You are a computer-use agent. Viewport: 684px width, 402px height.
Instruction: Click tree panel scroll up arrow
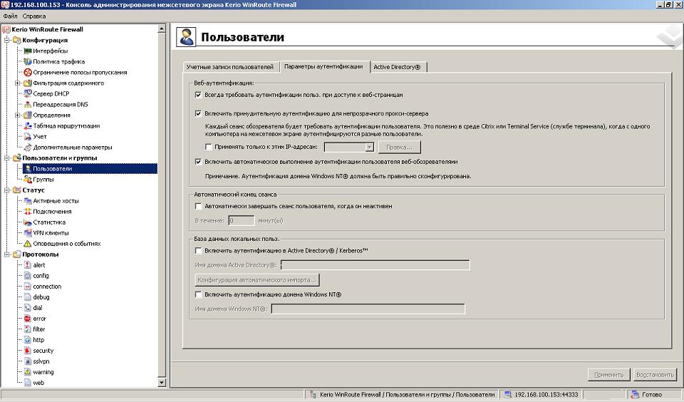coord(162,29)
